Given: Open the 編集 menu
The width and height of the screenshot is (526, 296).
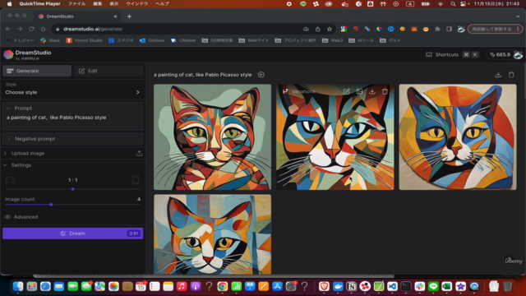Looking at the screenshot, I should pyautogui.click(x=97, y=3).
